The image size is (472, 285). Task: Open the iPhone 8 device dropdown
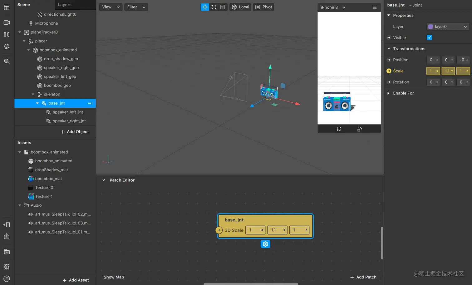[333, 7]
